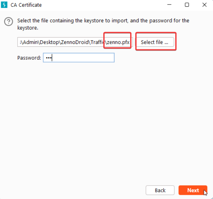Click the question mark help icon
The image size is (213, 199).
tap(8, 22)
